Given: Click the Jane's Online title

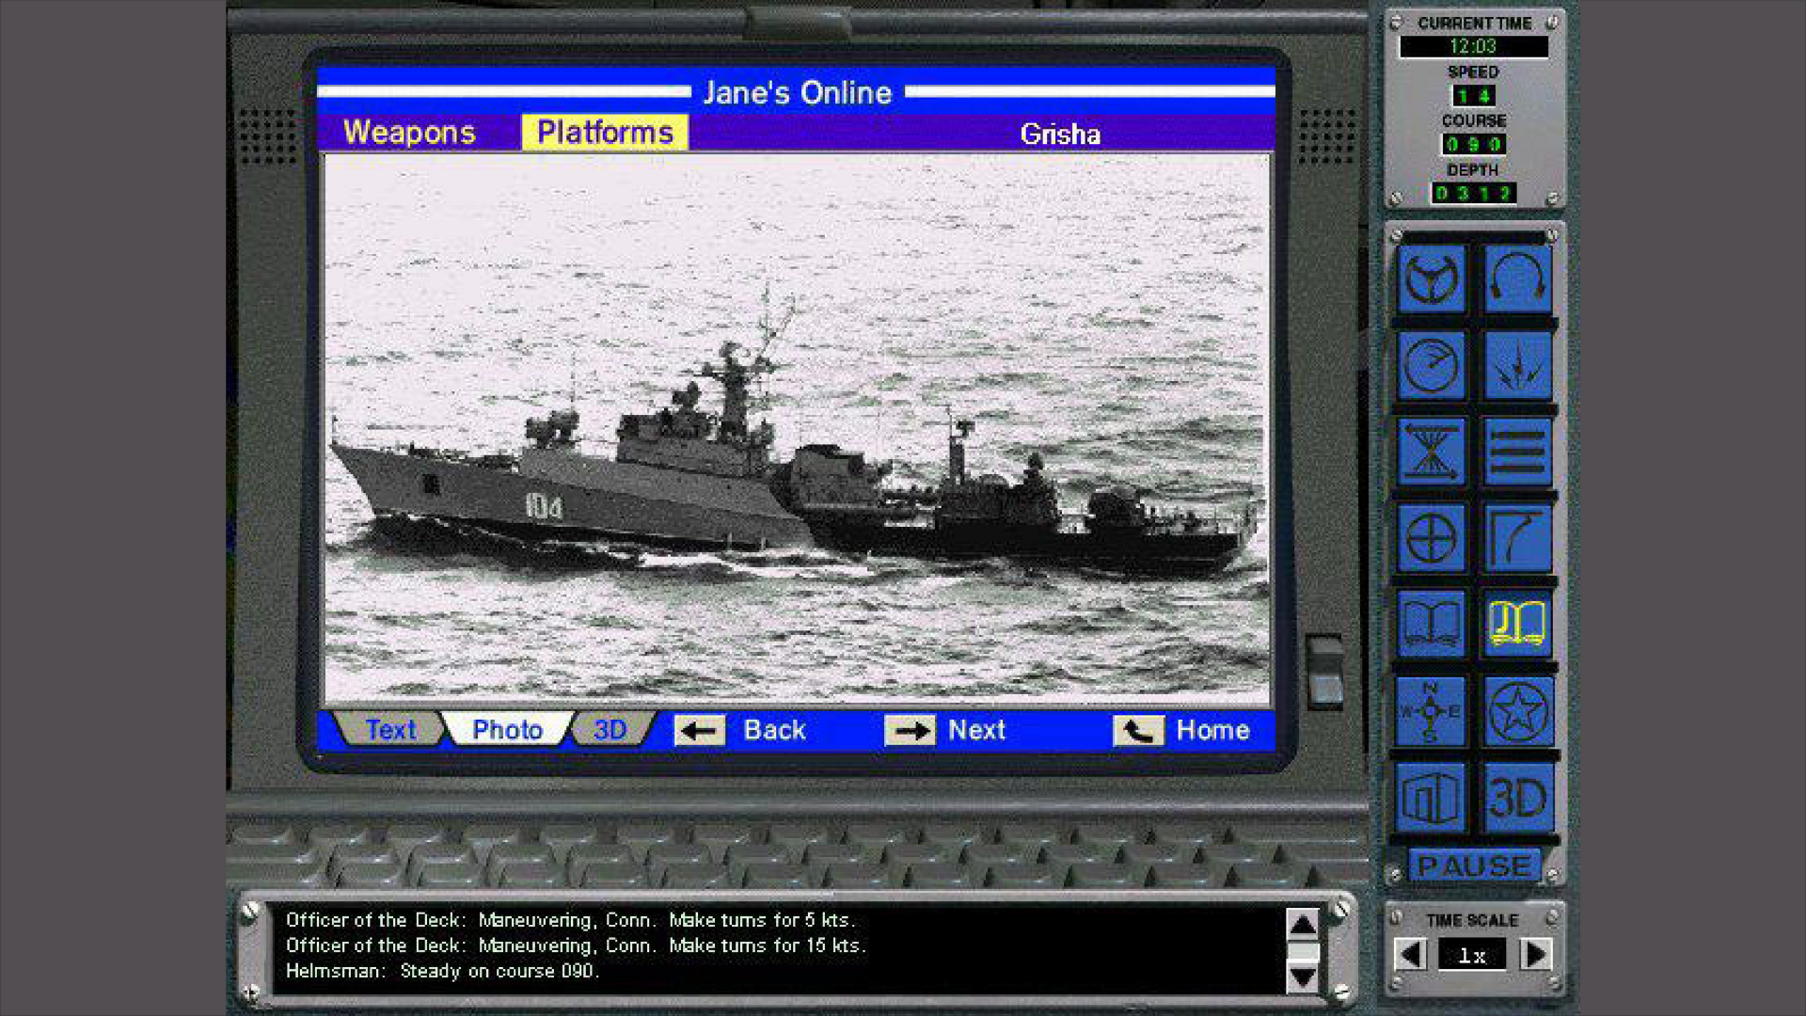Looking at the screenshot, I should (x=798, y=92).
